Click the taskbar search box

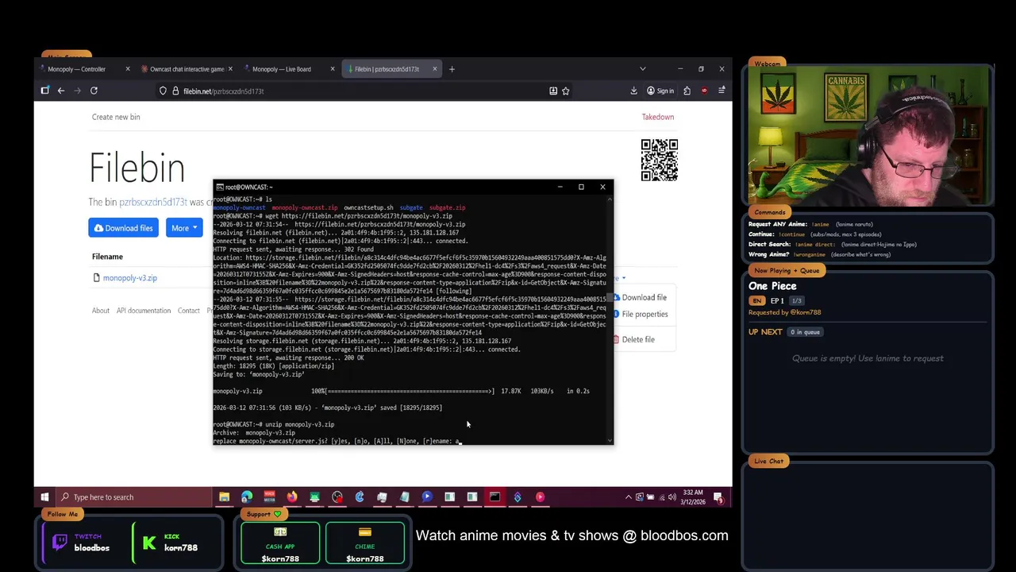[135, 497]
